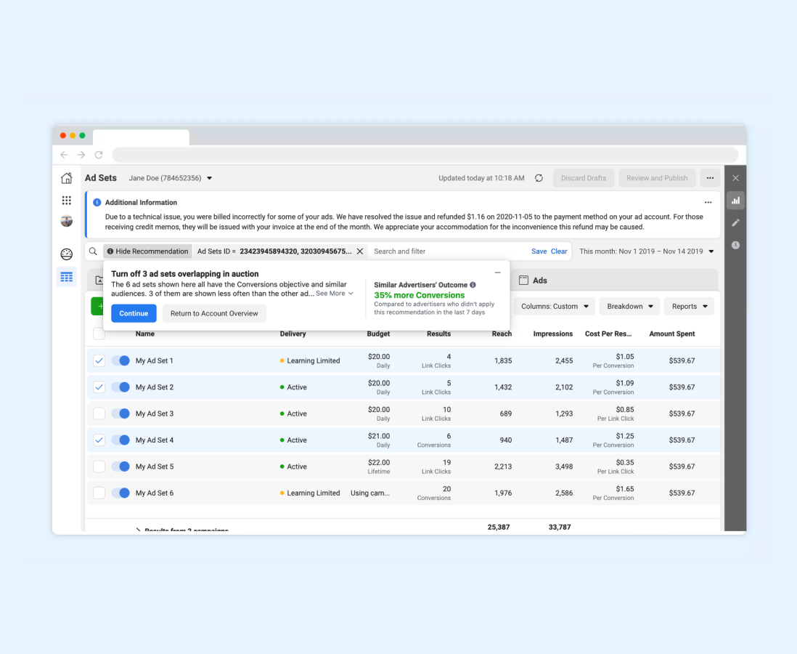
Task: Open the date range dropdown for this month
Action: 646,251
